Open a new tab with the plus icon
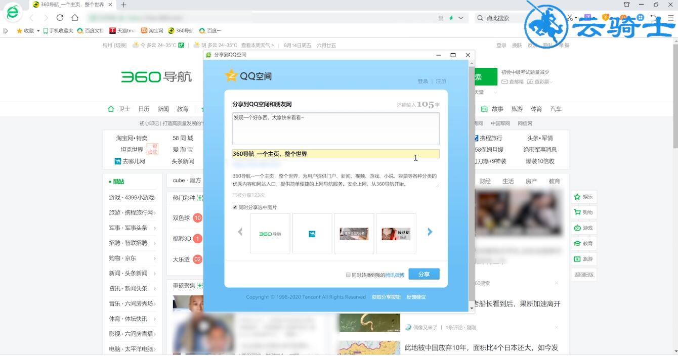The image size is (678, 356). pyautogui.click(x=123, y=5)
